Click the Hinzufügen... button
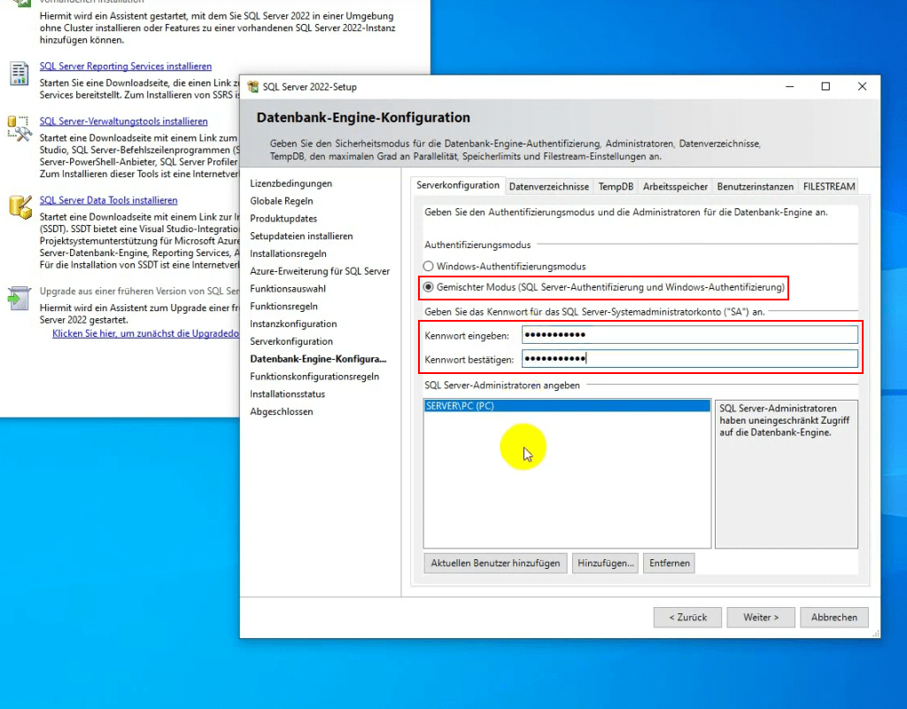The image size is (907, 709). coord(606,563)
